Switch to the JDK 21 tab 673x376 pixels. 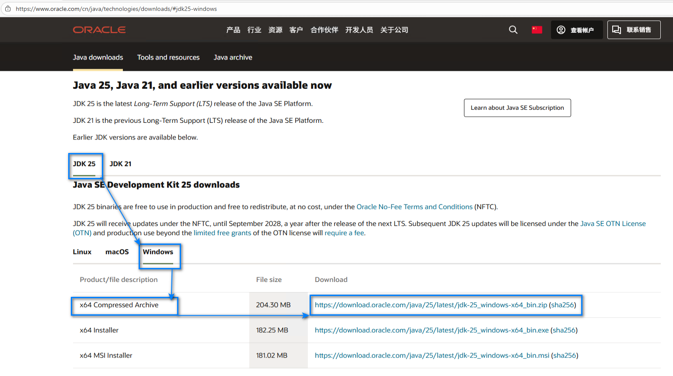[120, 164]
